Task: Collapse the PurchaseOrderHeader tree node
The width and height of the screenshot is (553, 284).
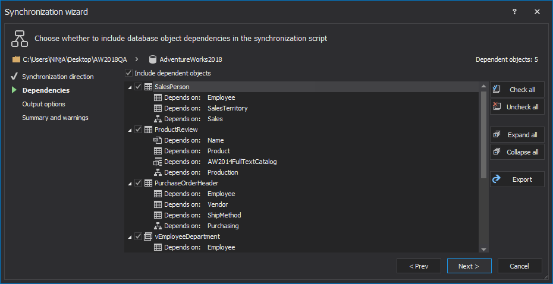Action: pos(130,184)
